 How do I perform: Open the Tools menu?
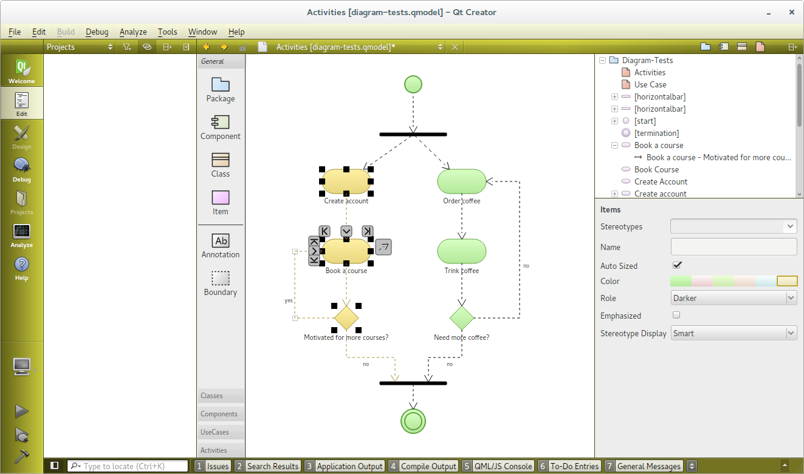pos(167,32)
